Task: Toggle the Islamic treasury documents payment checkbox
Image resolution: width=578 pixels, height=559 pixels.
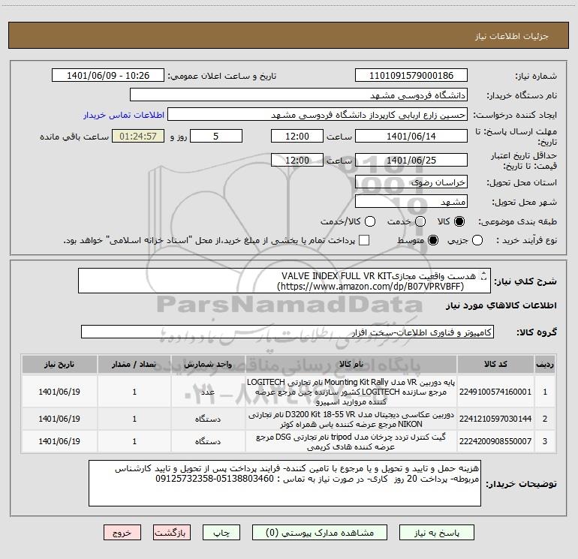Action: [x=364, y=240]
